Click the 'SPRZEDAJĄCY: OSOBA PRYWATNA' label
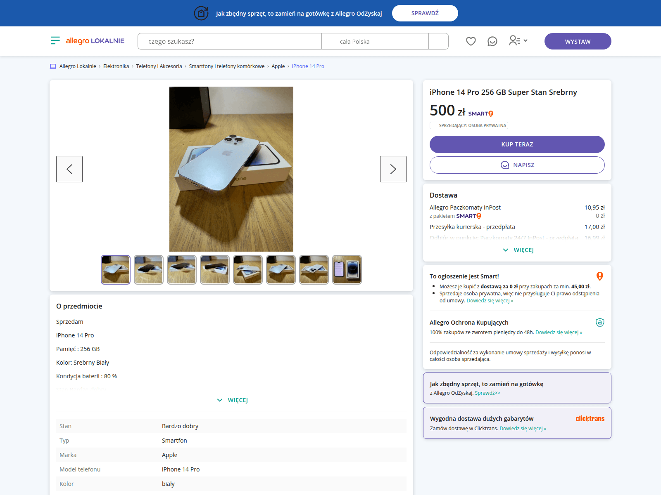 469,125
